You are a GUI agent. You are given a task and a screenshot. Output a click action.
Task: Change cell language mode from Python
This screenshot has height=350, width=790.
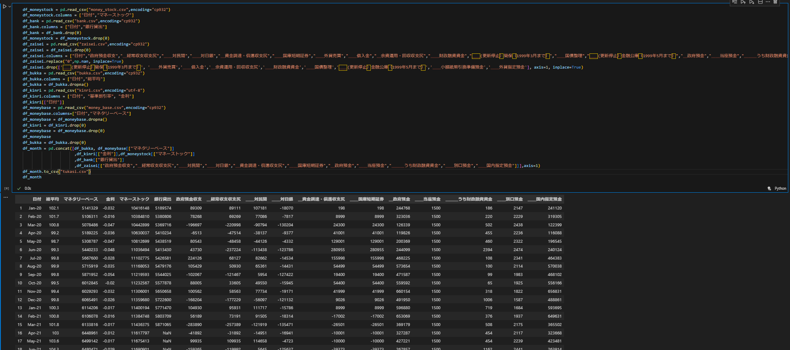pos(780,188)
